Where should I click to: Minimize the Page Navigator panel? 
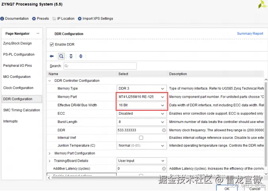tap(38, 34)
